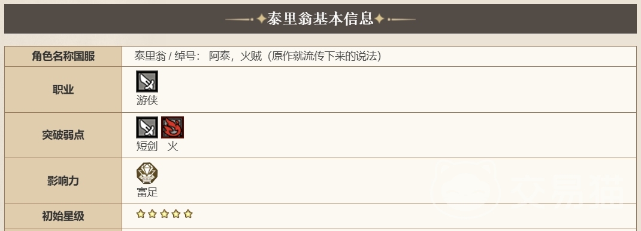
Task: Click the third rating star
Action: 164,214
